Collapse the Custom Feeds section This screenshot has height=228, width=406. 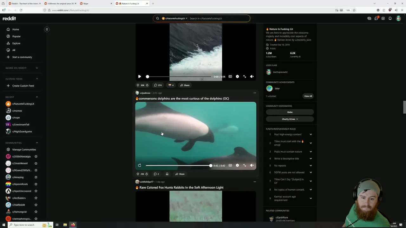(37, 79)
